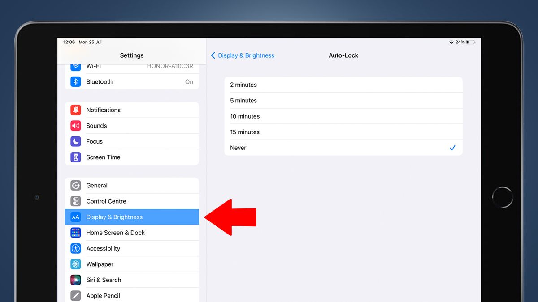
Task: Click the Apple Pencil icon
Action: [x=75, y=295]
